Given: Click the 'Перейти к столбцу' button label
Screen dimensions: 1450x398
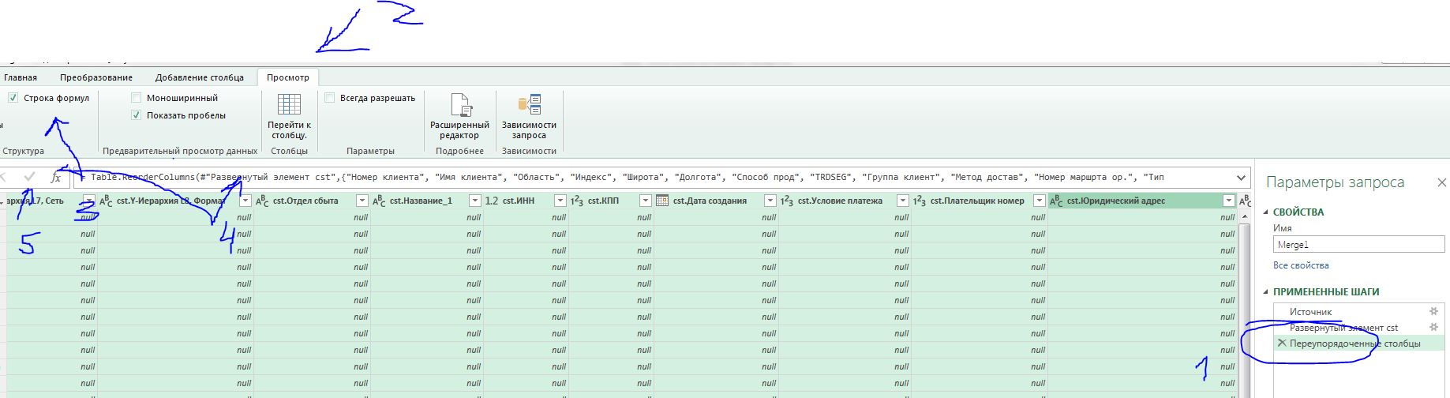Looking at the screenshot, I should pos(289,130).
